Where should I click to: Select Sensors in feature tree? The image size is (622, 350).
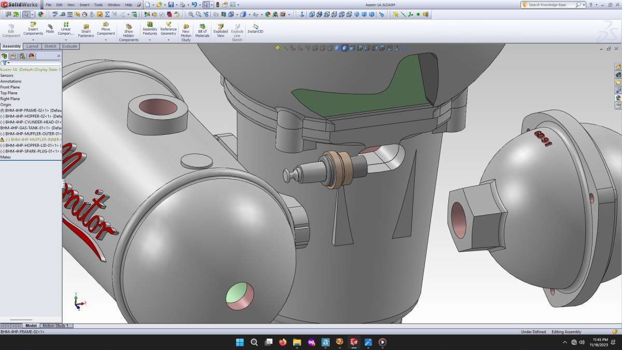(x=7, y=76)
